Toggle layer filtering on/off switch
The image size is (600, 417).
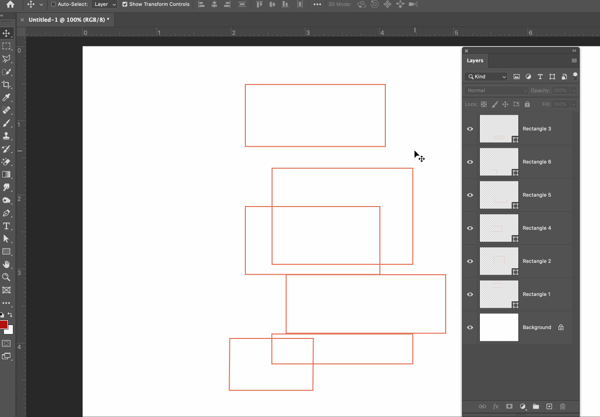[x=575, y=77]
